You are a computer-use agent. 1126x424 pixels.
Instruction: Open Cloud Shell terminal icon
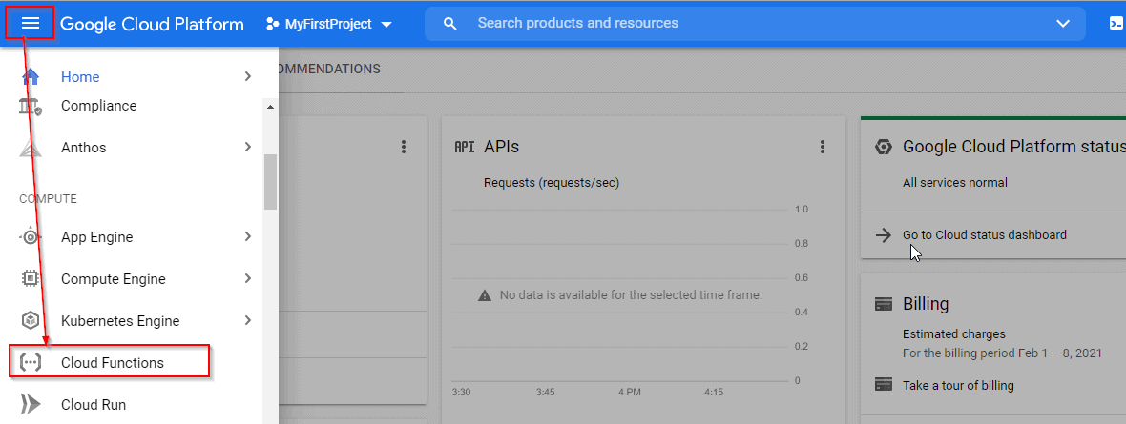(1116, 24)
